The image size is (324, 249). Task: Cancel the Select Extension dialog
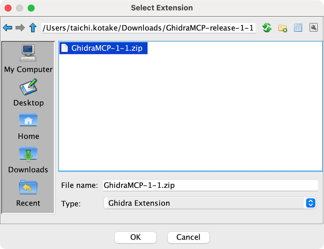tap(188, 237)
